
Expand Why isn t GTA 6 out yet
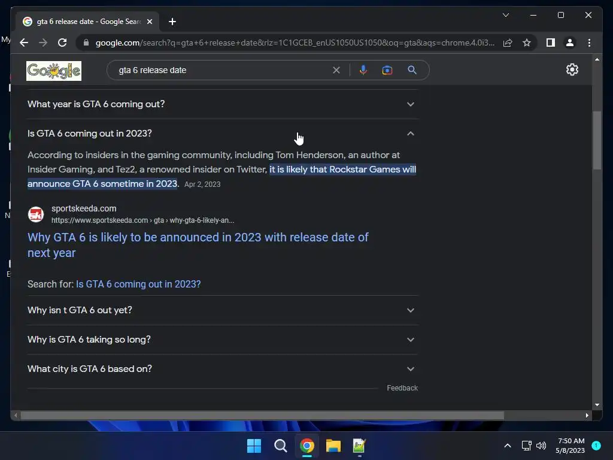tap(223, 310)
